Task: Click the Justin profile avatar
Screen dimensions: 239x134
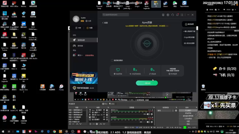Action: 76,19
